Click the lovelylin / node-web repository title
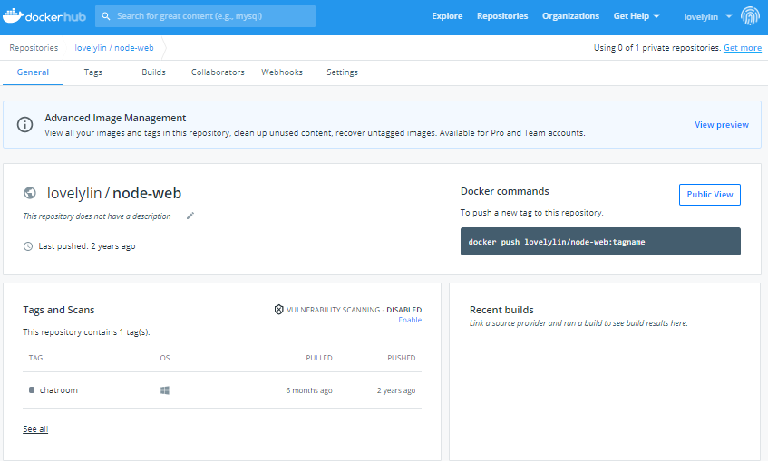The width and height of the screenshot is (768, 461). tap(114, 193)
